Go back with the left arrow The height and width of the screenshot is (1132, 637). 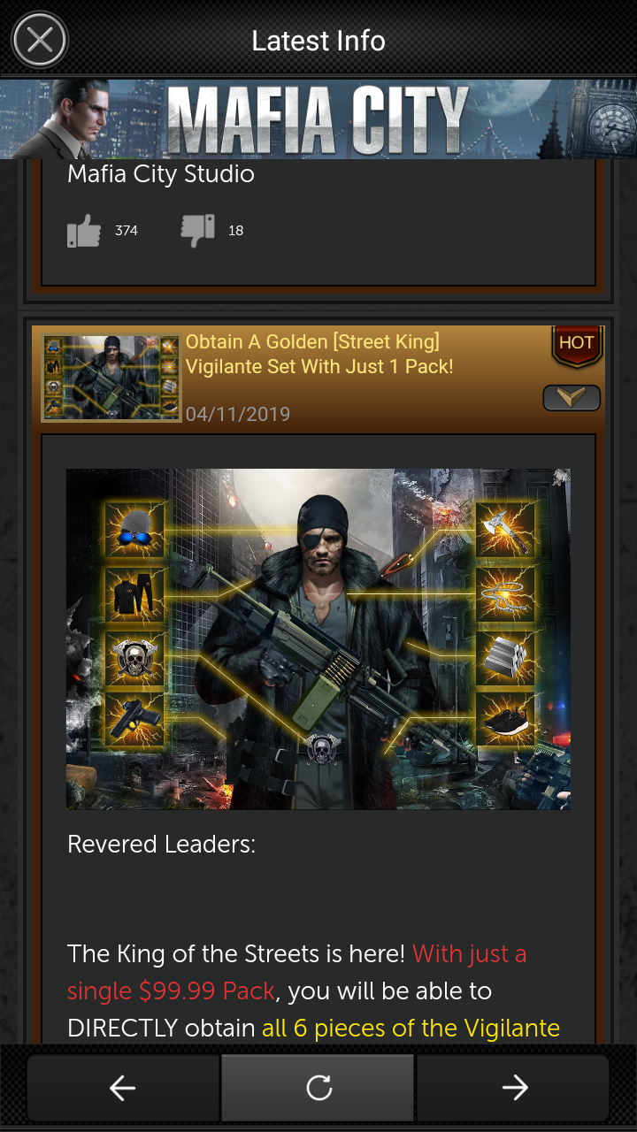[x=123, y=1088]
